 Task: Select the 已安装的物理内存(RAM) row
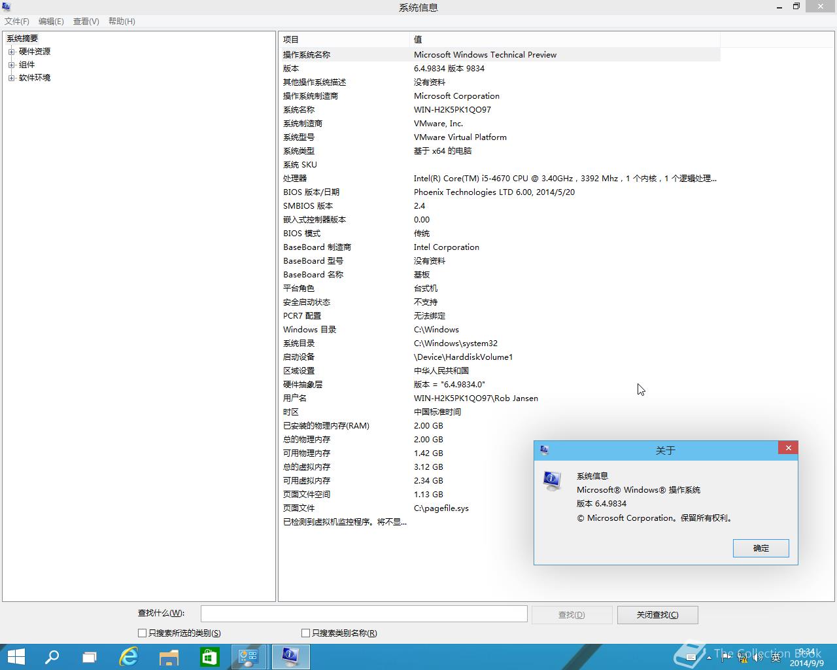[x=500, y=426]
